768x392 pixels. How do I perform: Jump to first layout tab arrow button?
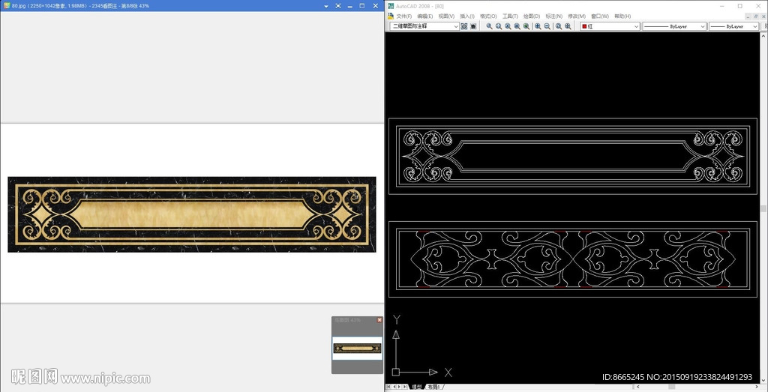388,387
